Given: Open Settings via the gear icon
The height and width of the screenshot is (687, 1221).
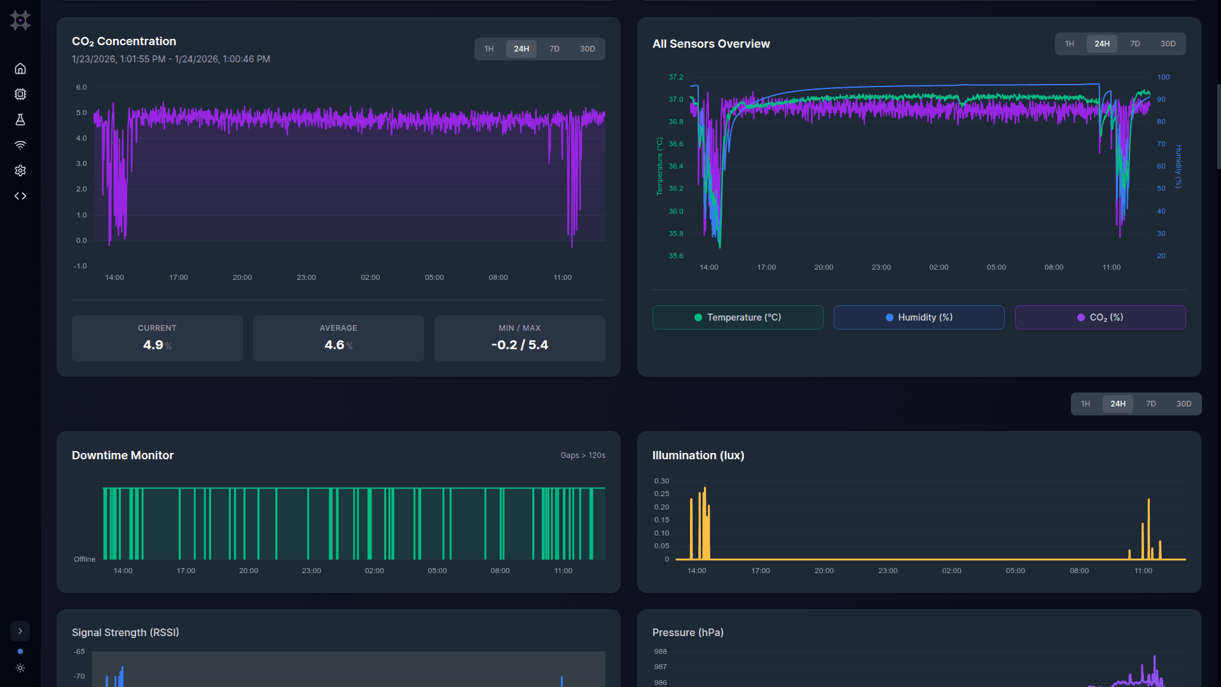Looking at the screenshot, I should click(x=20, y=170).
